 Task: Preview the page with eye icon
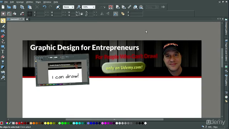(118, 7)
